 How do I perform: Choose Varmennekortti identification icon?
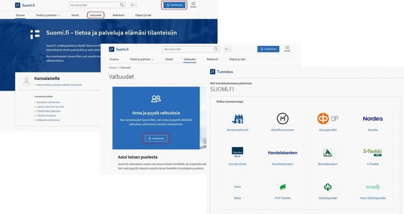click(x=237, y=119)
